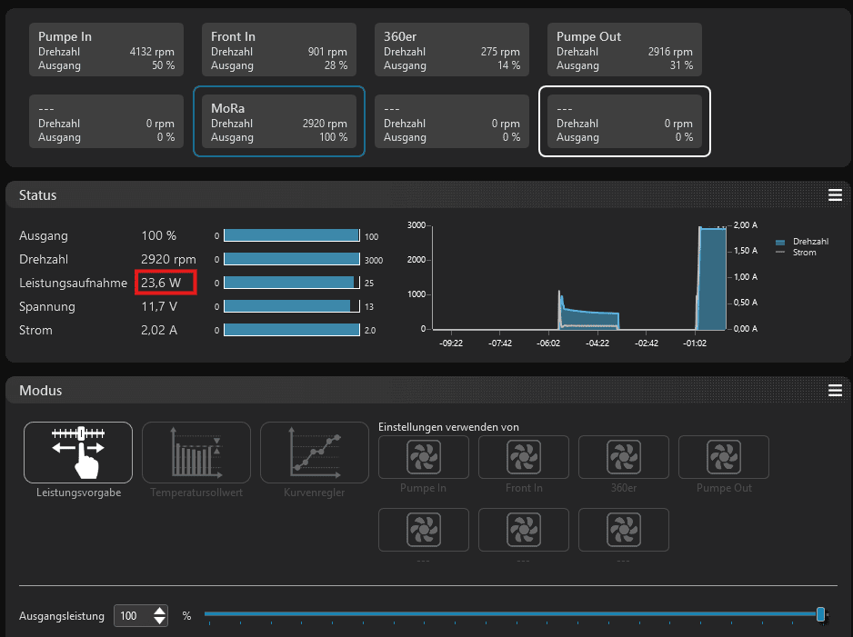Image resolution: width=853 pixels, height=637 pixels.
Task: Select the 360er fan card
Action: point(452,49)
